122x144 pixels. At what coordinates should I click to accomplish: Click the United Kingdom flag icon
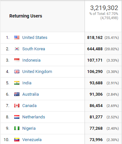(17, 72)
